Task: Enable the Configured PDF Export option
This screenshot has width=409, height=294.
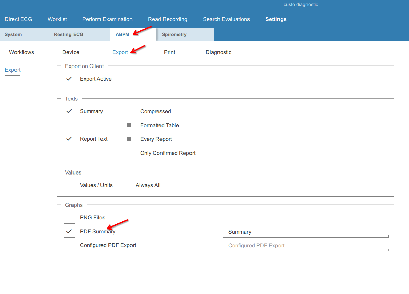Action: point(69,246)
